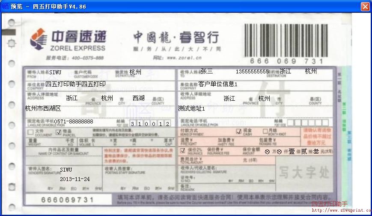Screen dimensions: 372x216
Task: Click the ⊗ mark before 仟
Action: tap(279, 152)
